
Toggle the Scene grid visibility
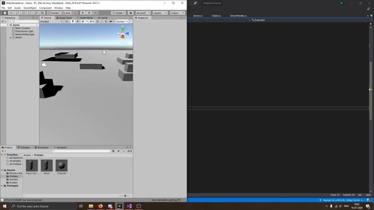point(98,22)
